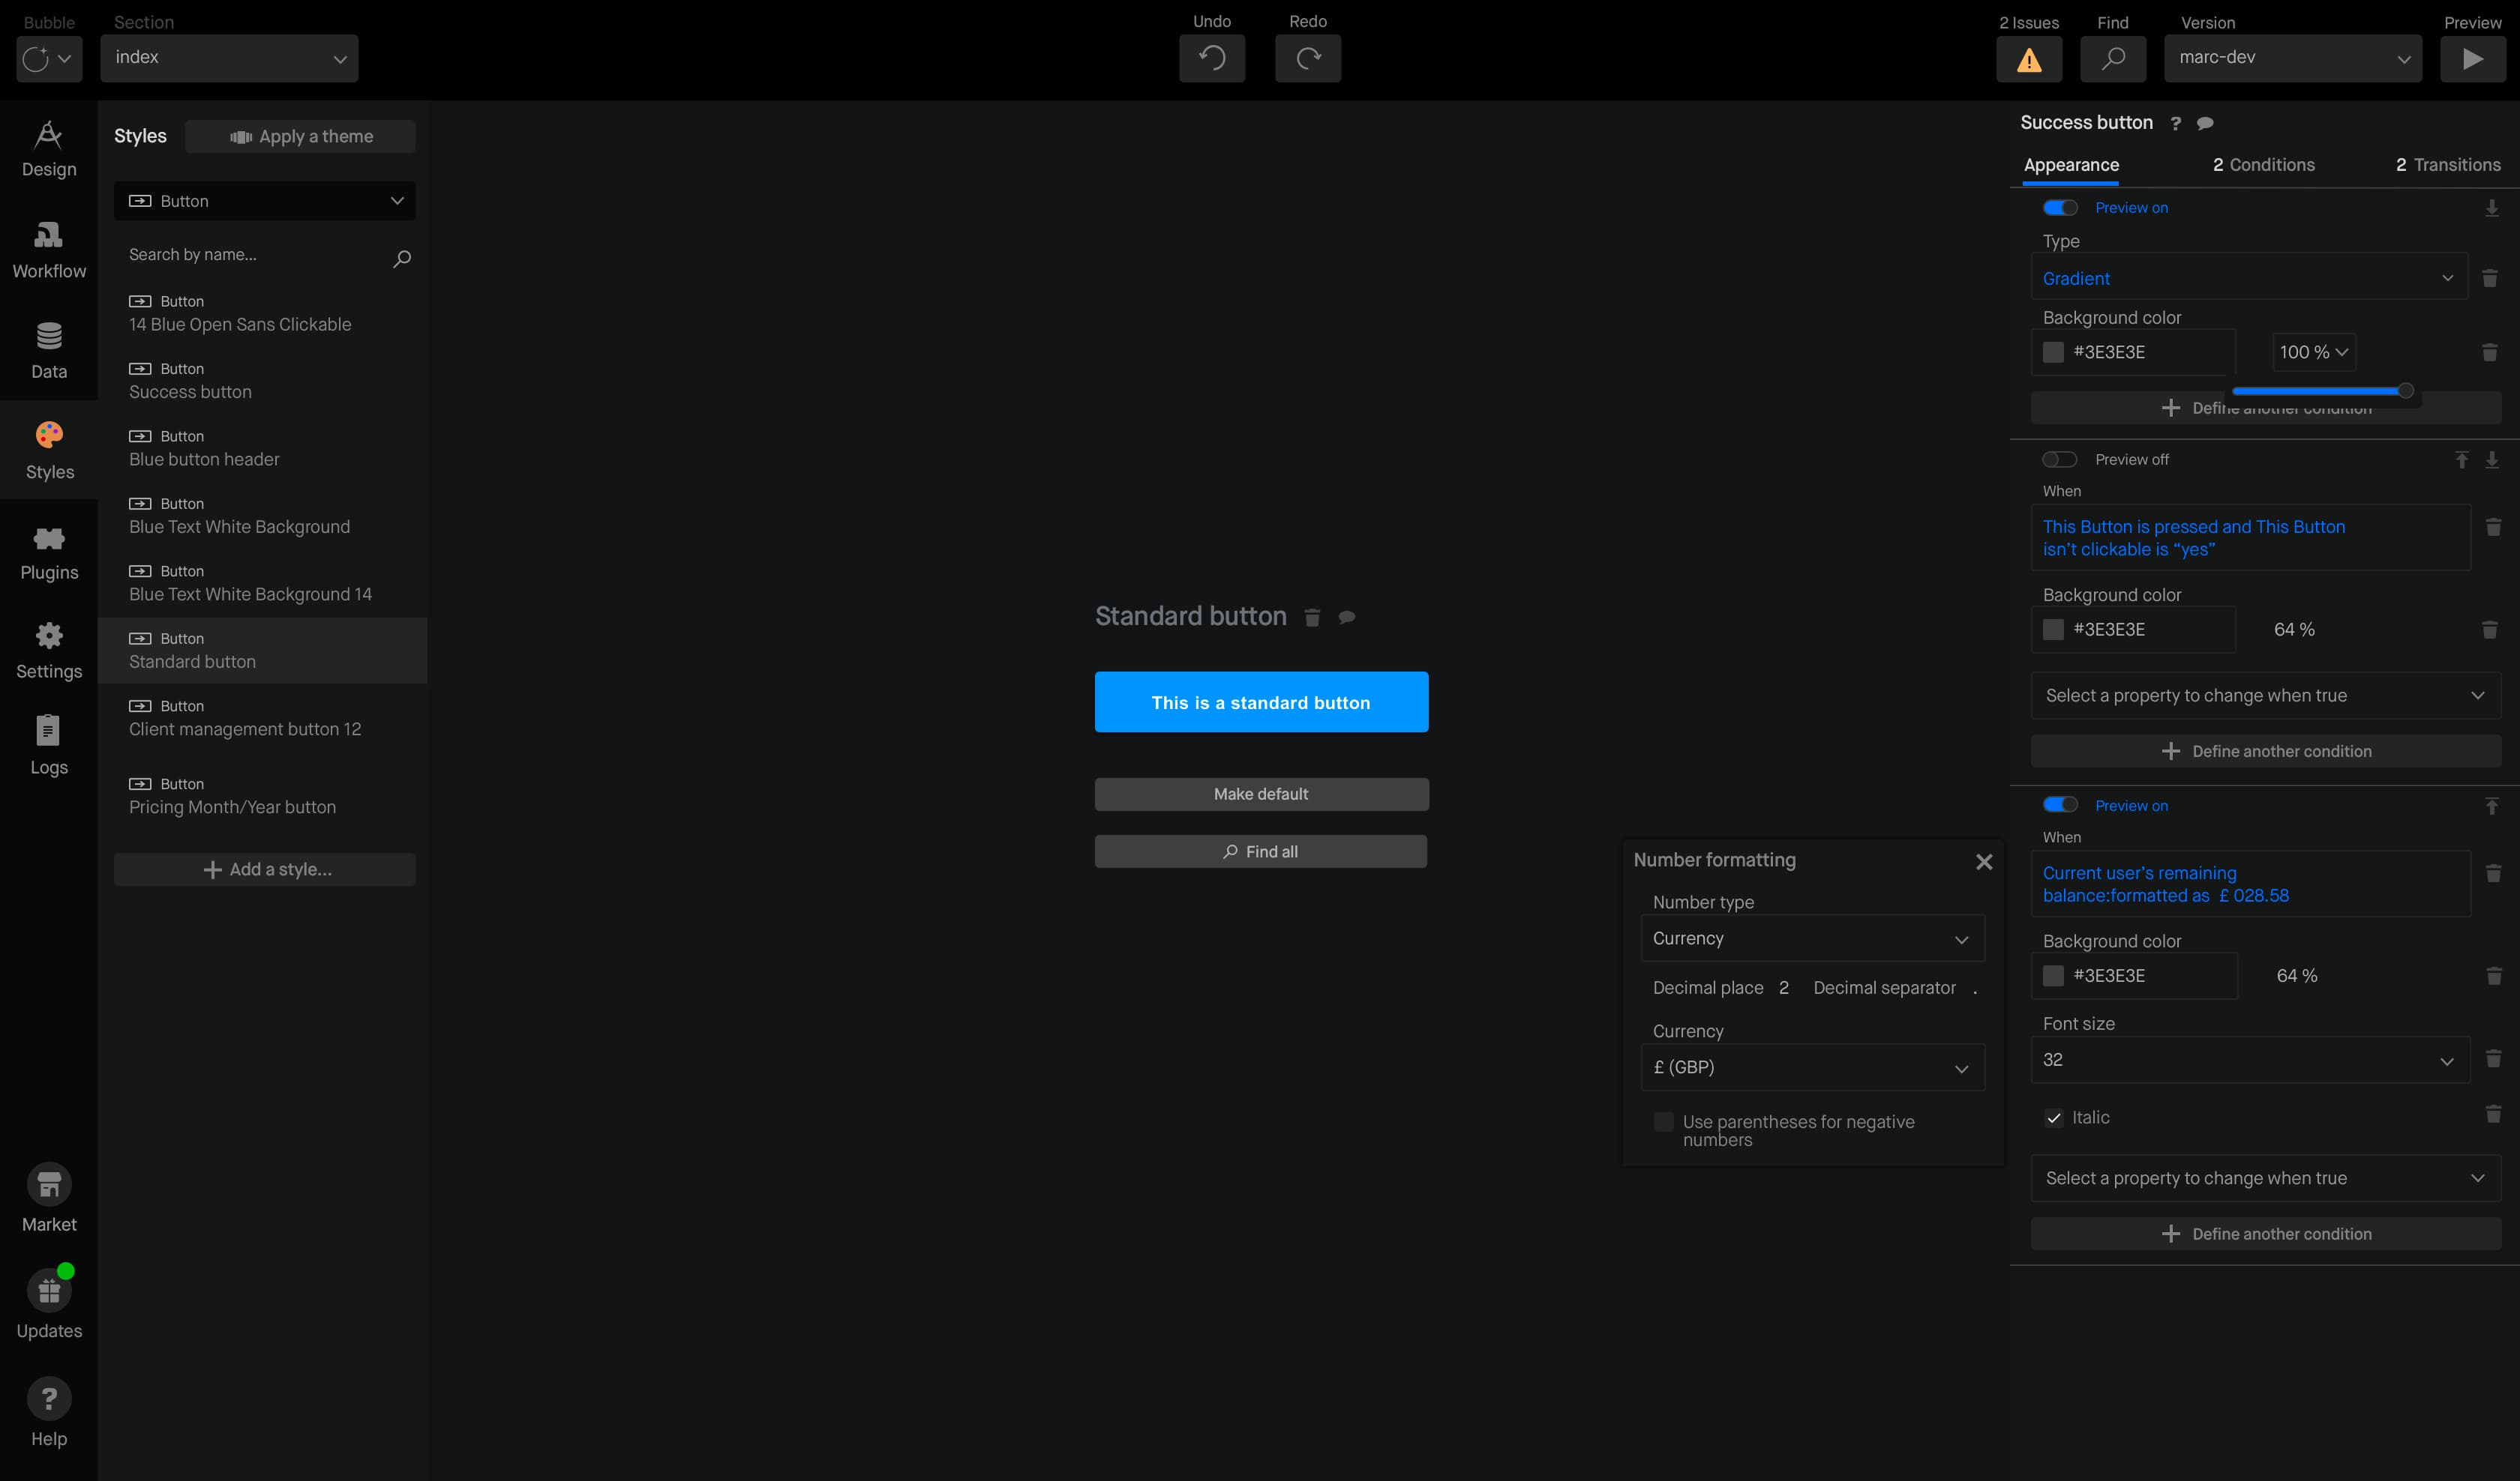This screenshot has width=2520, height=1481.
Task: Enable the third condition Preview on toggle
Action: coord(2059,807)
